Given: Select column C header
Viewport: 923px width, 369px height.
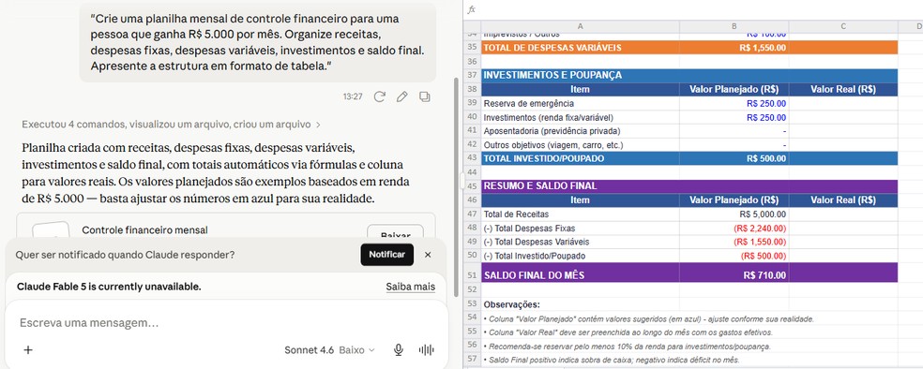Looking at the screenshot, I should point(843,26).
